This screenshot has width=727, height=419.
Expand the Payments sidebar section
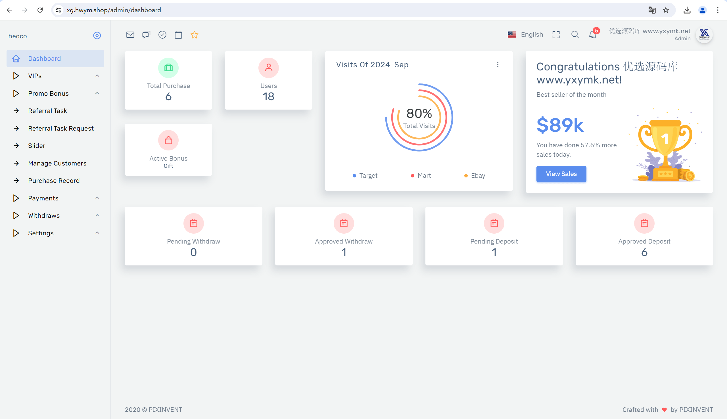55,198
